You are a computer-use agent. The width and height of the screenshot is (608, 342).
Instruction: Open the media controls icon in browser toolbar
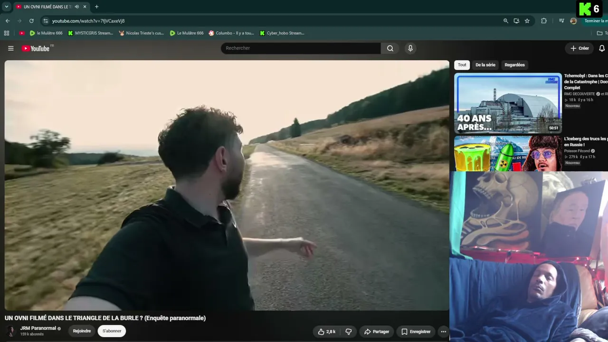pos(561,21)
